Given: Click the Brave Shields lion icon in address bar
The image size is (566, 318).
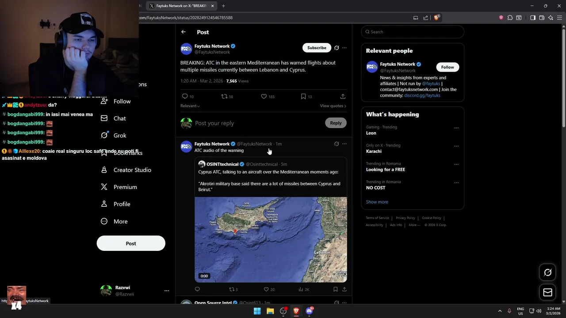Looking at the screenshot, I should point(436,18).
